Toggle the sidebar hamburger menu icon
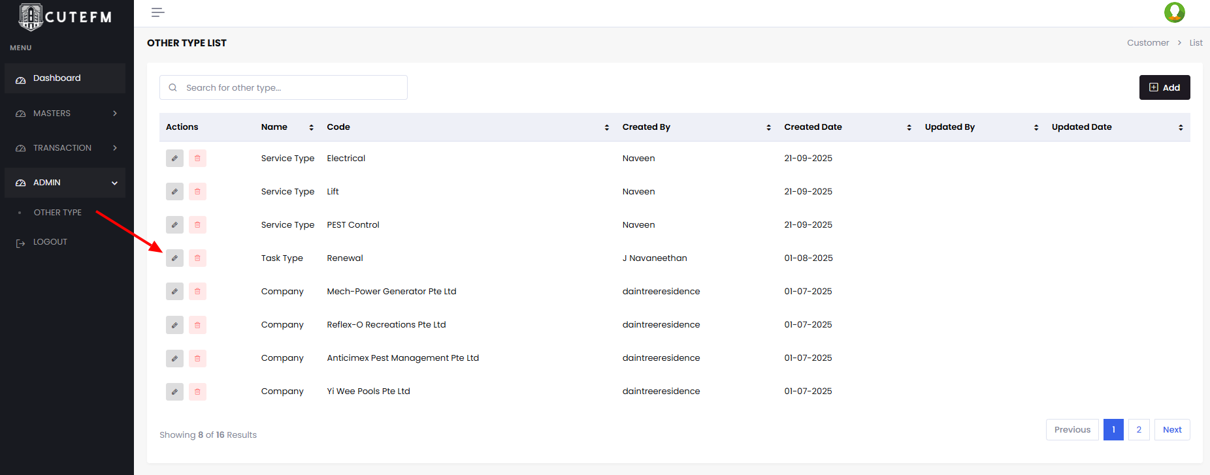 point(157,12)
